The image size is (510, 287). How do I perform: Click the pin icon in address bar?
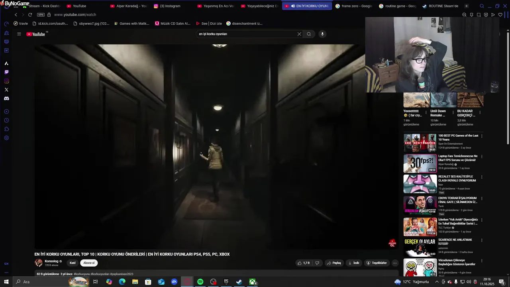(471, 15)
